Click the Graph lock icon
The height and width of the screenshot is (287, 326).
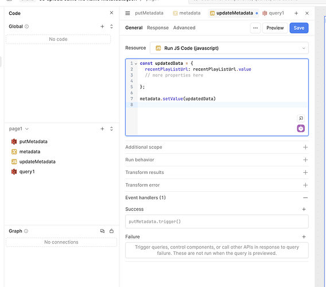(112, 231)
